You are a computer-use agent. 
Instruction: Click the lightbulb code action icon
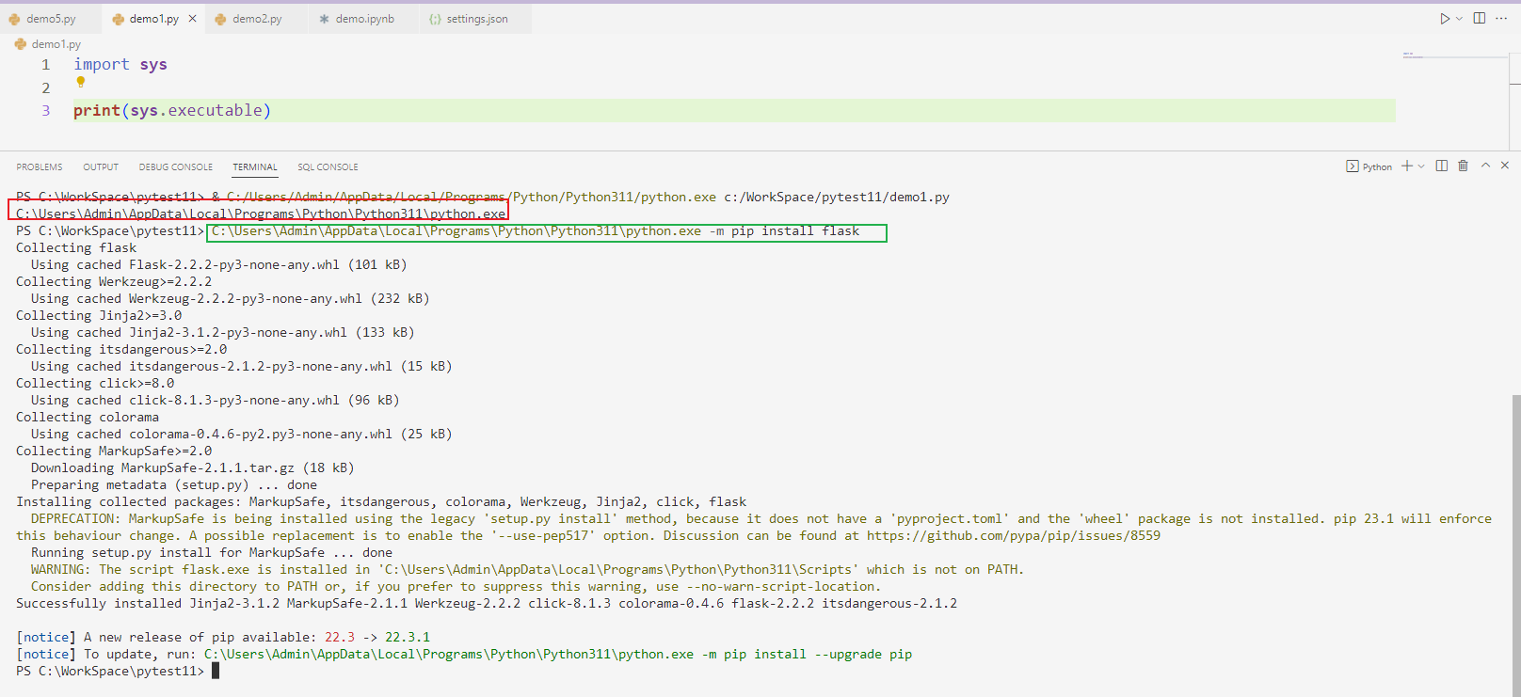pyautogui.click(x=81, y=83)
